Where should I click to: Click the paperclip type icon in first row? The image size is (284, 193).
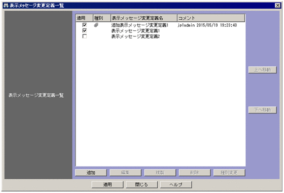(96, 25)
